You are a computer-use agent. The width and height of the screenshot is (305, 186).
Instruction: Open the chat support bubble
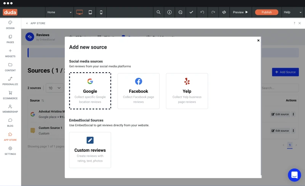[294, 175]
